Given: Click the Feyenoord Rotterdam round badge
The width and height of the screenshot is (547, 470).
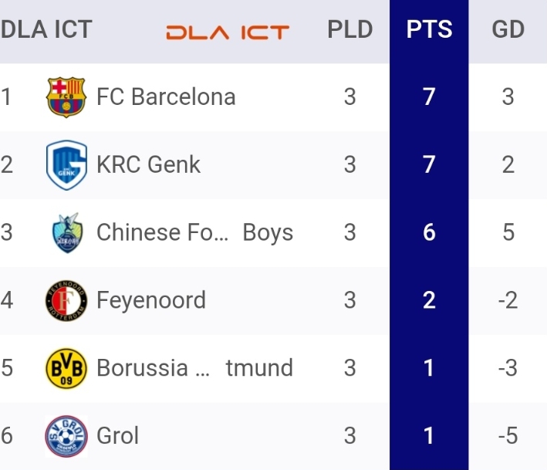Looking at the screenshot, I should point(66,300).
